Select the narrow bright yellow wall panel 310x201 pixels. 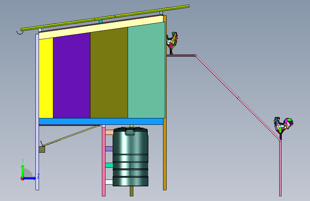46,78
